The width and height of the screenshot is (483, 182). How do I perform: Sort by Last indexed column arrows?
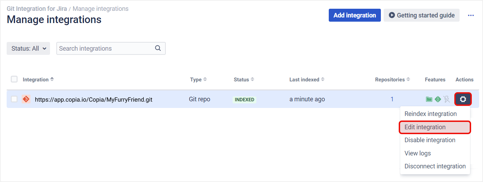click(x=322, y=79)
